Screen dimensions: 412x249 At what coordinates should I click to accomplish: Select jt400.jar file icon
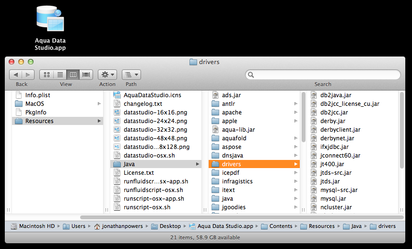point(314,164)
